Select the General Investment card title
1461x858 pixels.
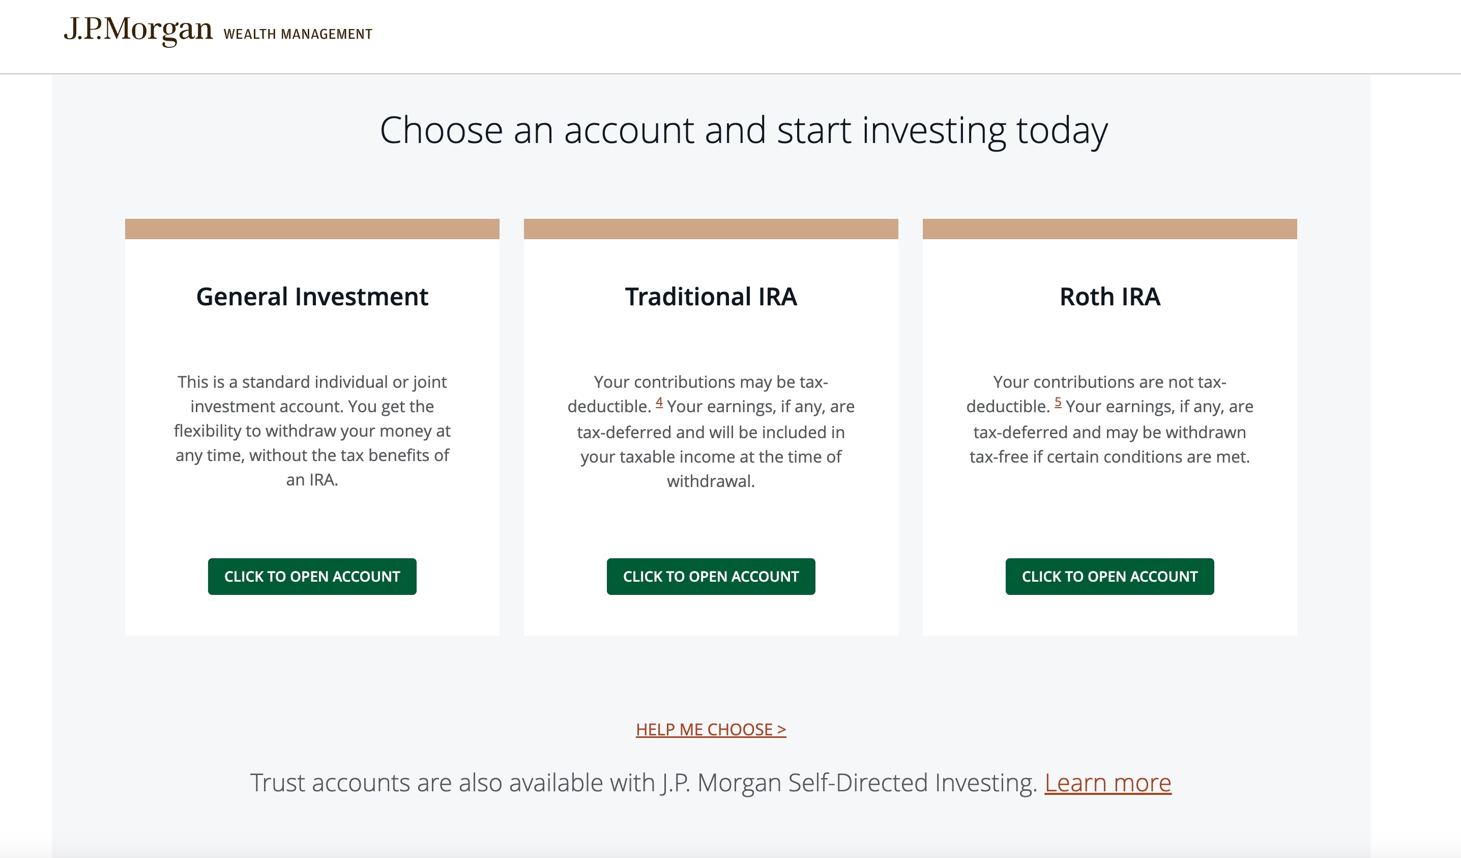tap(312, 297)
